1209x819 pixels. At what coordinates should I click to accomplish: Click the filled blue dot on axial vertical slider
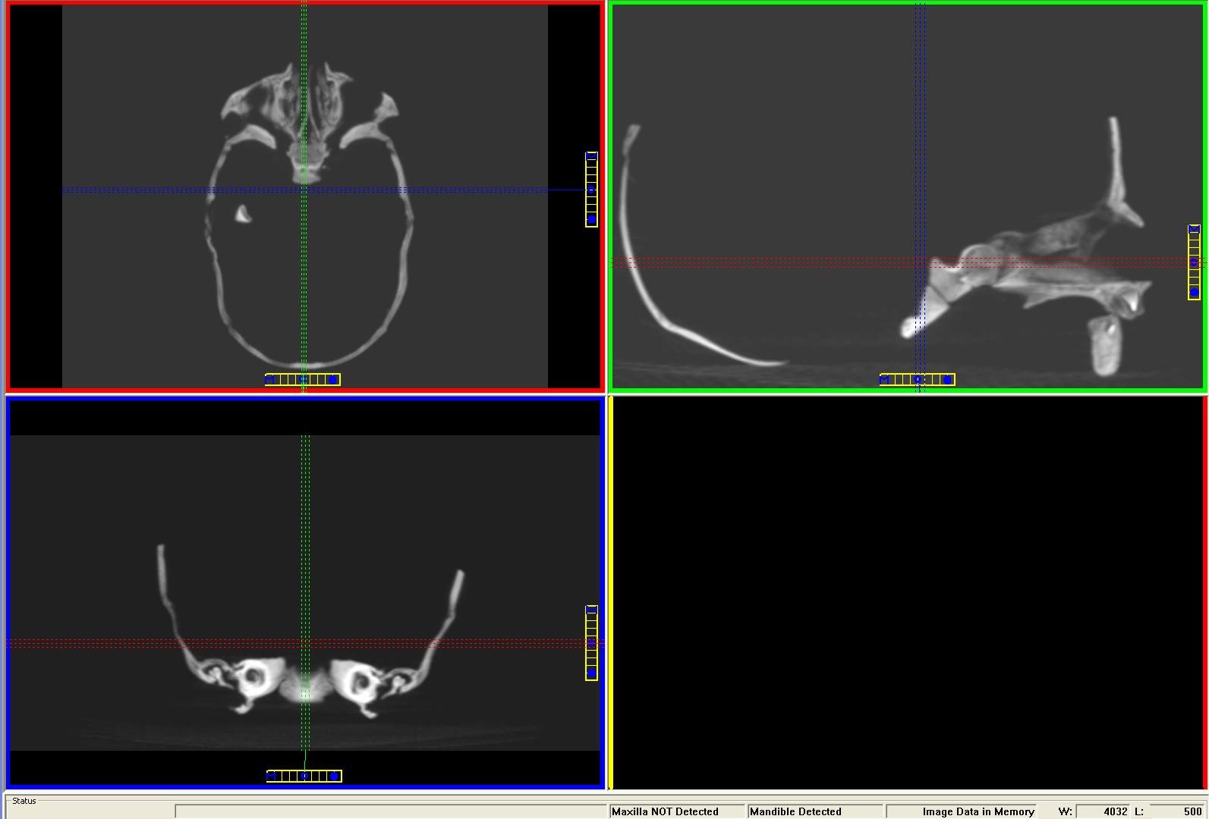point(591,220)
